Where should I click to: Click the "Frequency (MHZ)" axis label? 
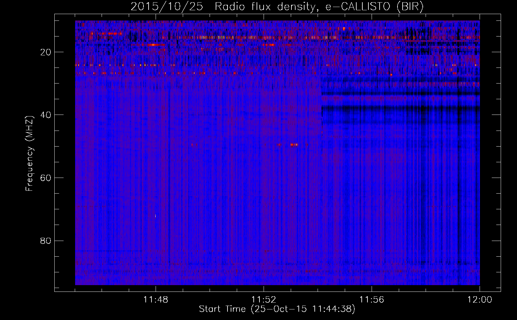point(29,154)
